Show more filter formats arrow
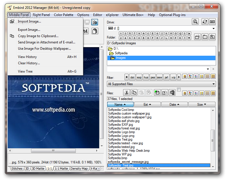Screen dimensions: 226x180 [x=179, y=77]
